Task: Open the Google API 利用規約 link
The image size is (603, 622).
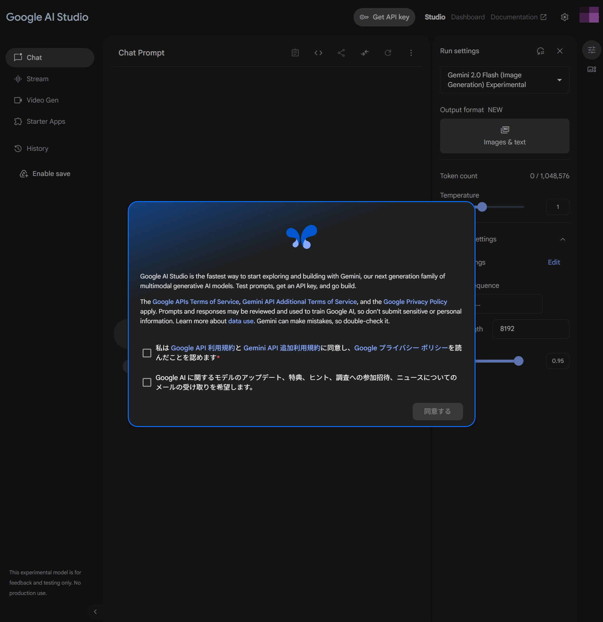Action: [203, 348]
